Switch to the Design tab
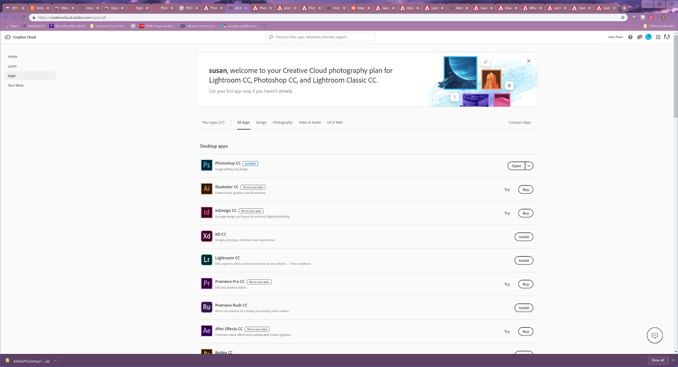678x367 pixels. click(x=261, y=123)
